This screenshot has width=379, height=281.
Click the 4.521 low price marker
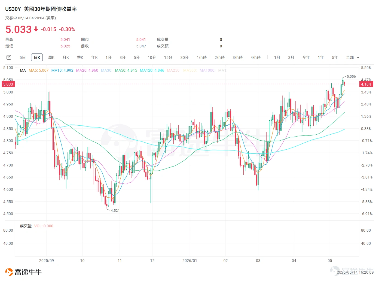(x=115, y=210)
